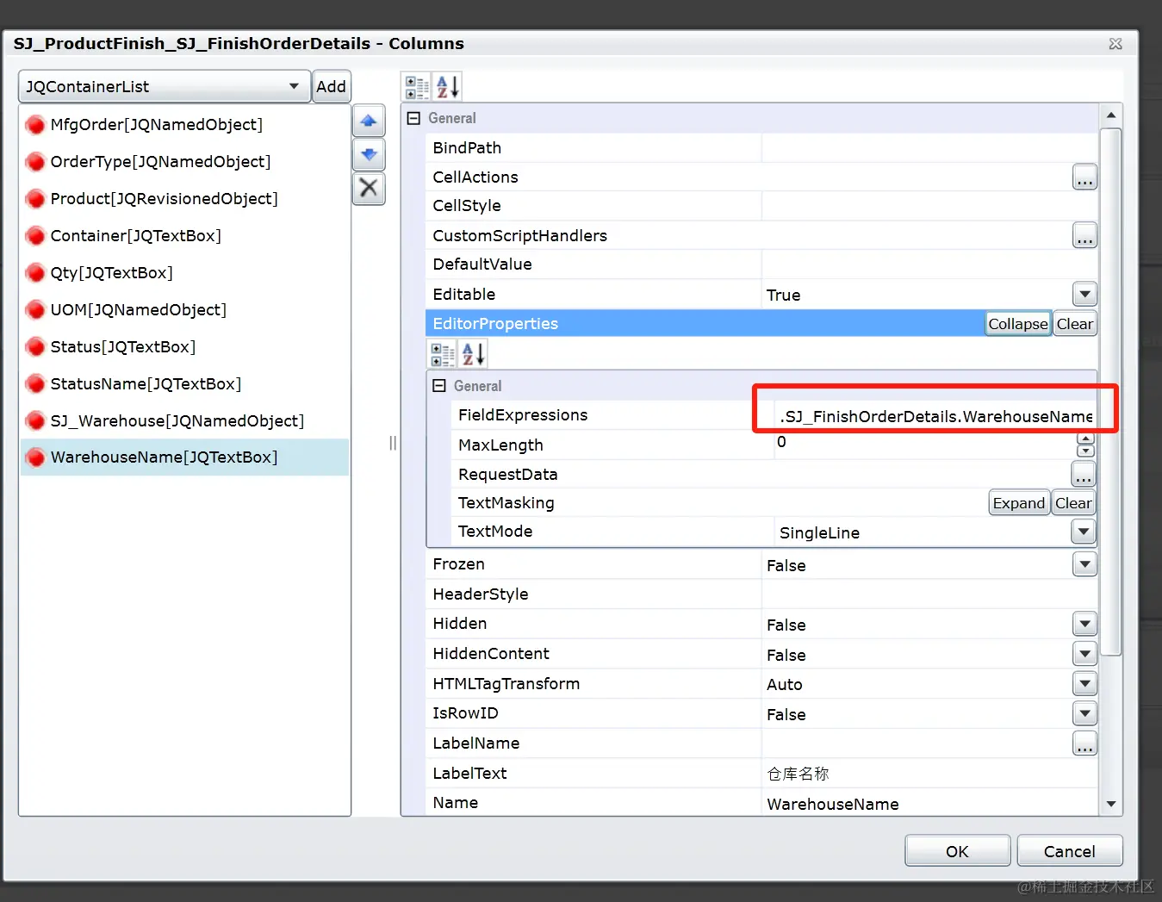This screenshot has height=902, width=1162.
Task: Select SJ_Warehouse[JQNamedObject] column
Action: [x=184, y=421]
